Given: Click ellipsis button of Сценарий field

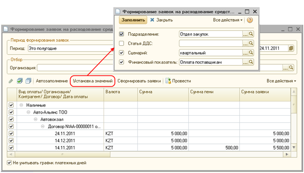Looking at the screenshot, I should click(x=245, y=53).
